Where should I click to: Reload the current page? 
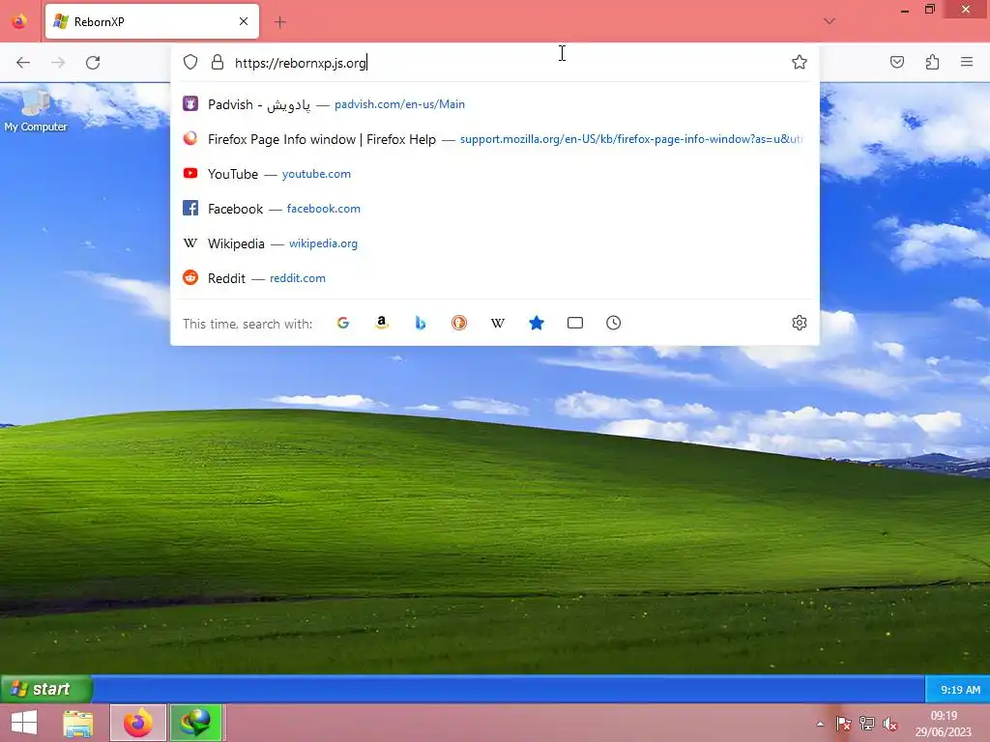tap(93, 63)
